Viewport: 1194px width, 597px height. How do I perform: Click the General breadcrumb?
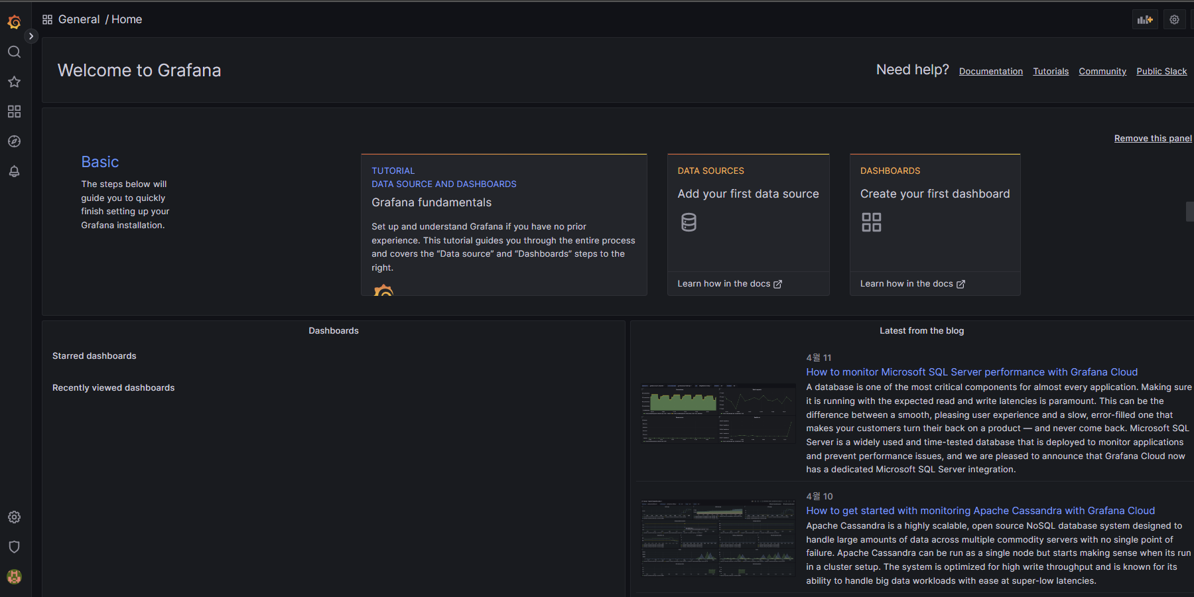click(79, 19)
